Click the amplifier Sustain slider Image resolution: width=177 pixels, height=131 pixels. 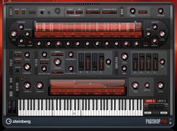coord(149,62)
